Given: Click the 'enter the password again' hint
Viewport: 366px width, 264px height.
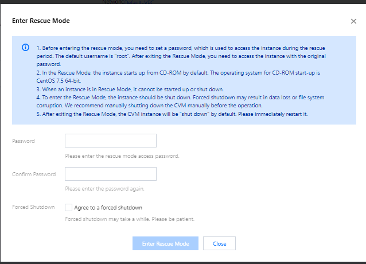Looking at the screenshot, I should pyautogui.click(x=104, y=188).
